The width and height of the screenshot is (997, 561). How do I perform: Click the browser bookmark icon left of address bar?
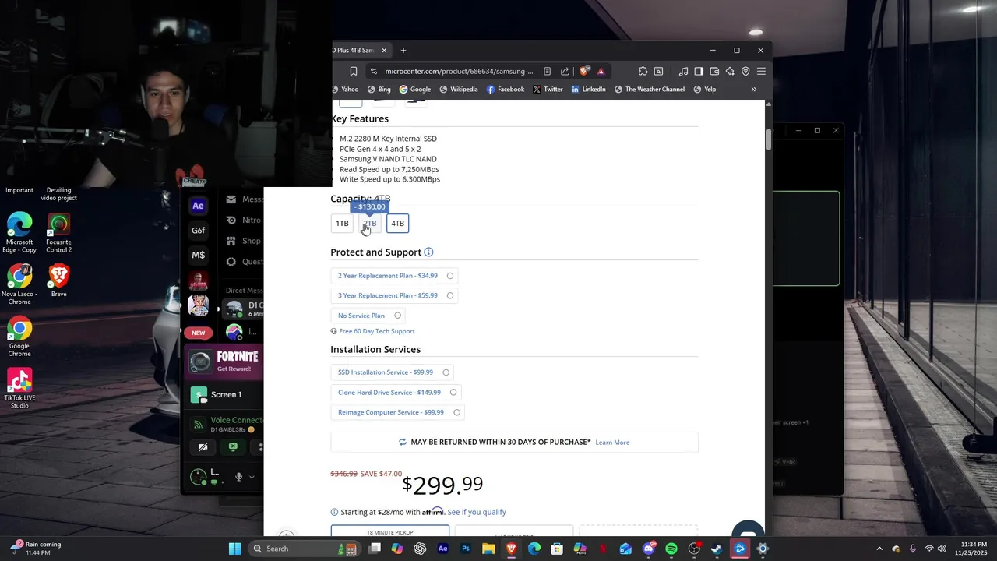click(353, 71)
